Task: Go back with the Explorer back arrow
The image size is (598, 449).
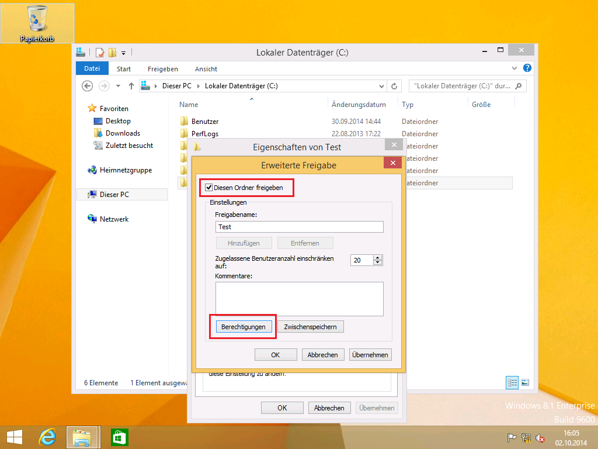Action: (x=88, y=86)
